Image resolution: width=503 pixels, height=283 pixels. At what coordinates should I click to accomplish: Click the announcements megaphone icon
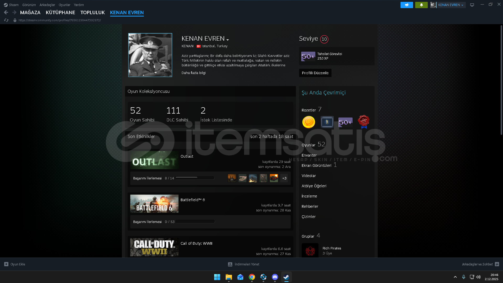407,5
